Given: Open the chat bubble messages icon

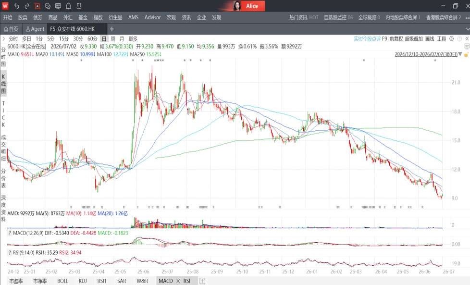Looking at the screenshot, I should click(x=48, y=6).
